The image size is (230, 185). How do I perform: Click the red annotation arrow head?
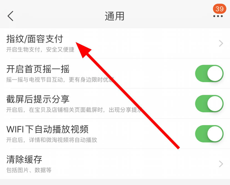pyautogui.click(x=83, y=49)
